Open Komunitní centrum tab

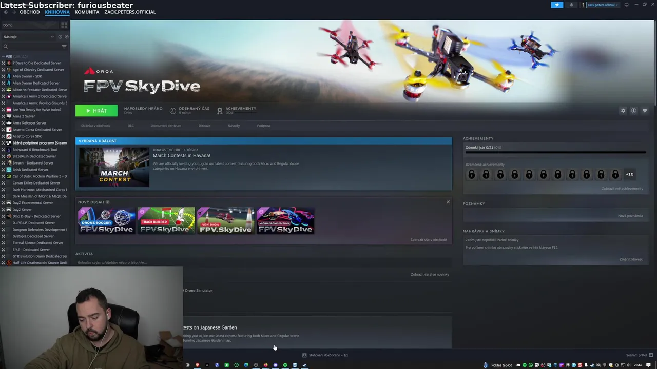click(166, 126)
